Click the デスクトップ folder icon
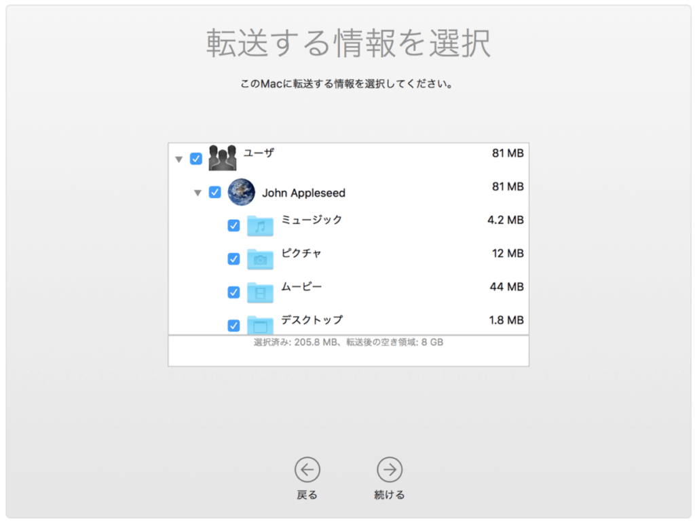695x523 pixels. 260,325
